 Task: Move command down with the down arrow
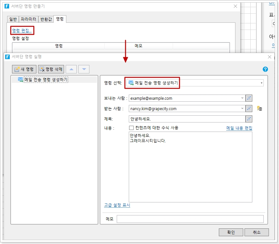[84, 69]
